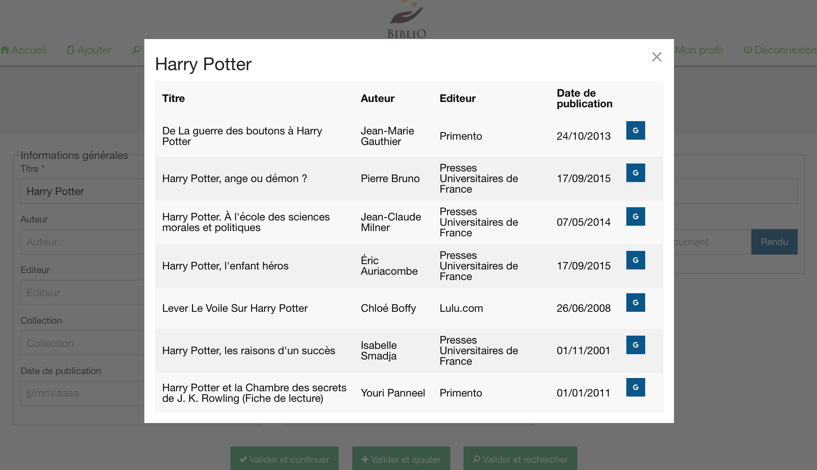
Task: Focus the Collection input field
Action: point(83,343)
